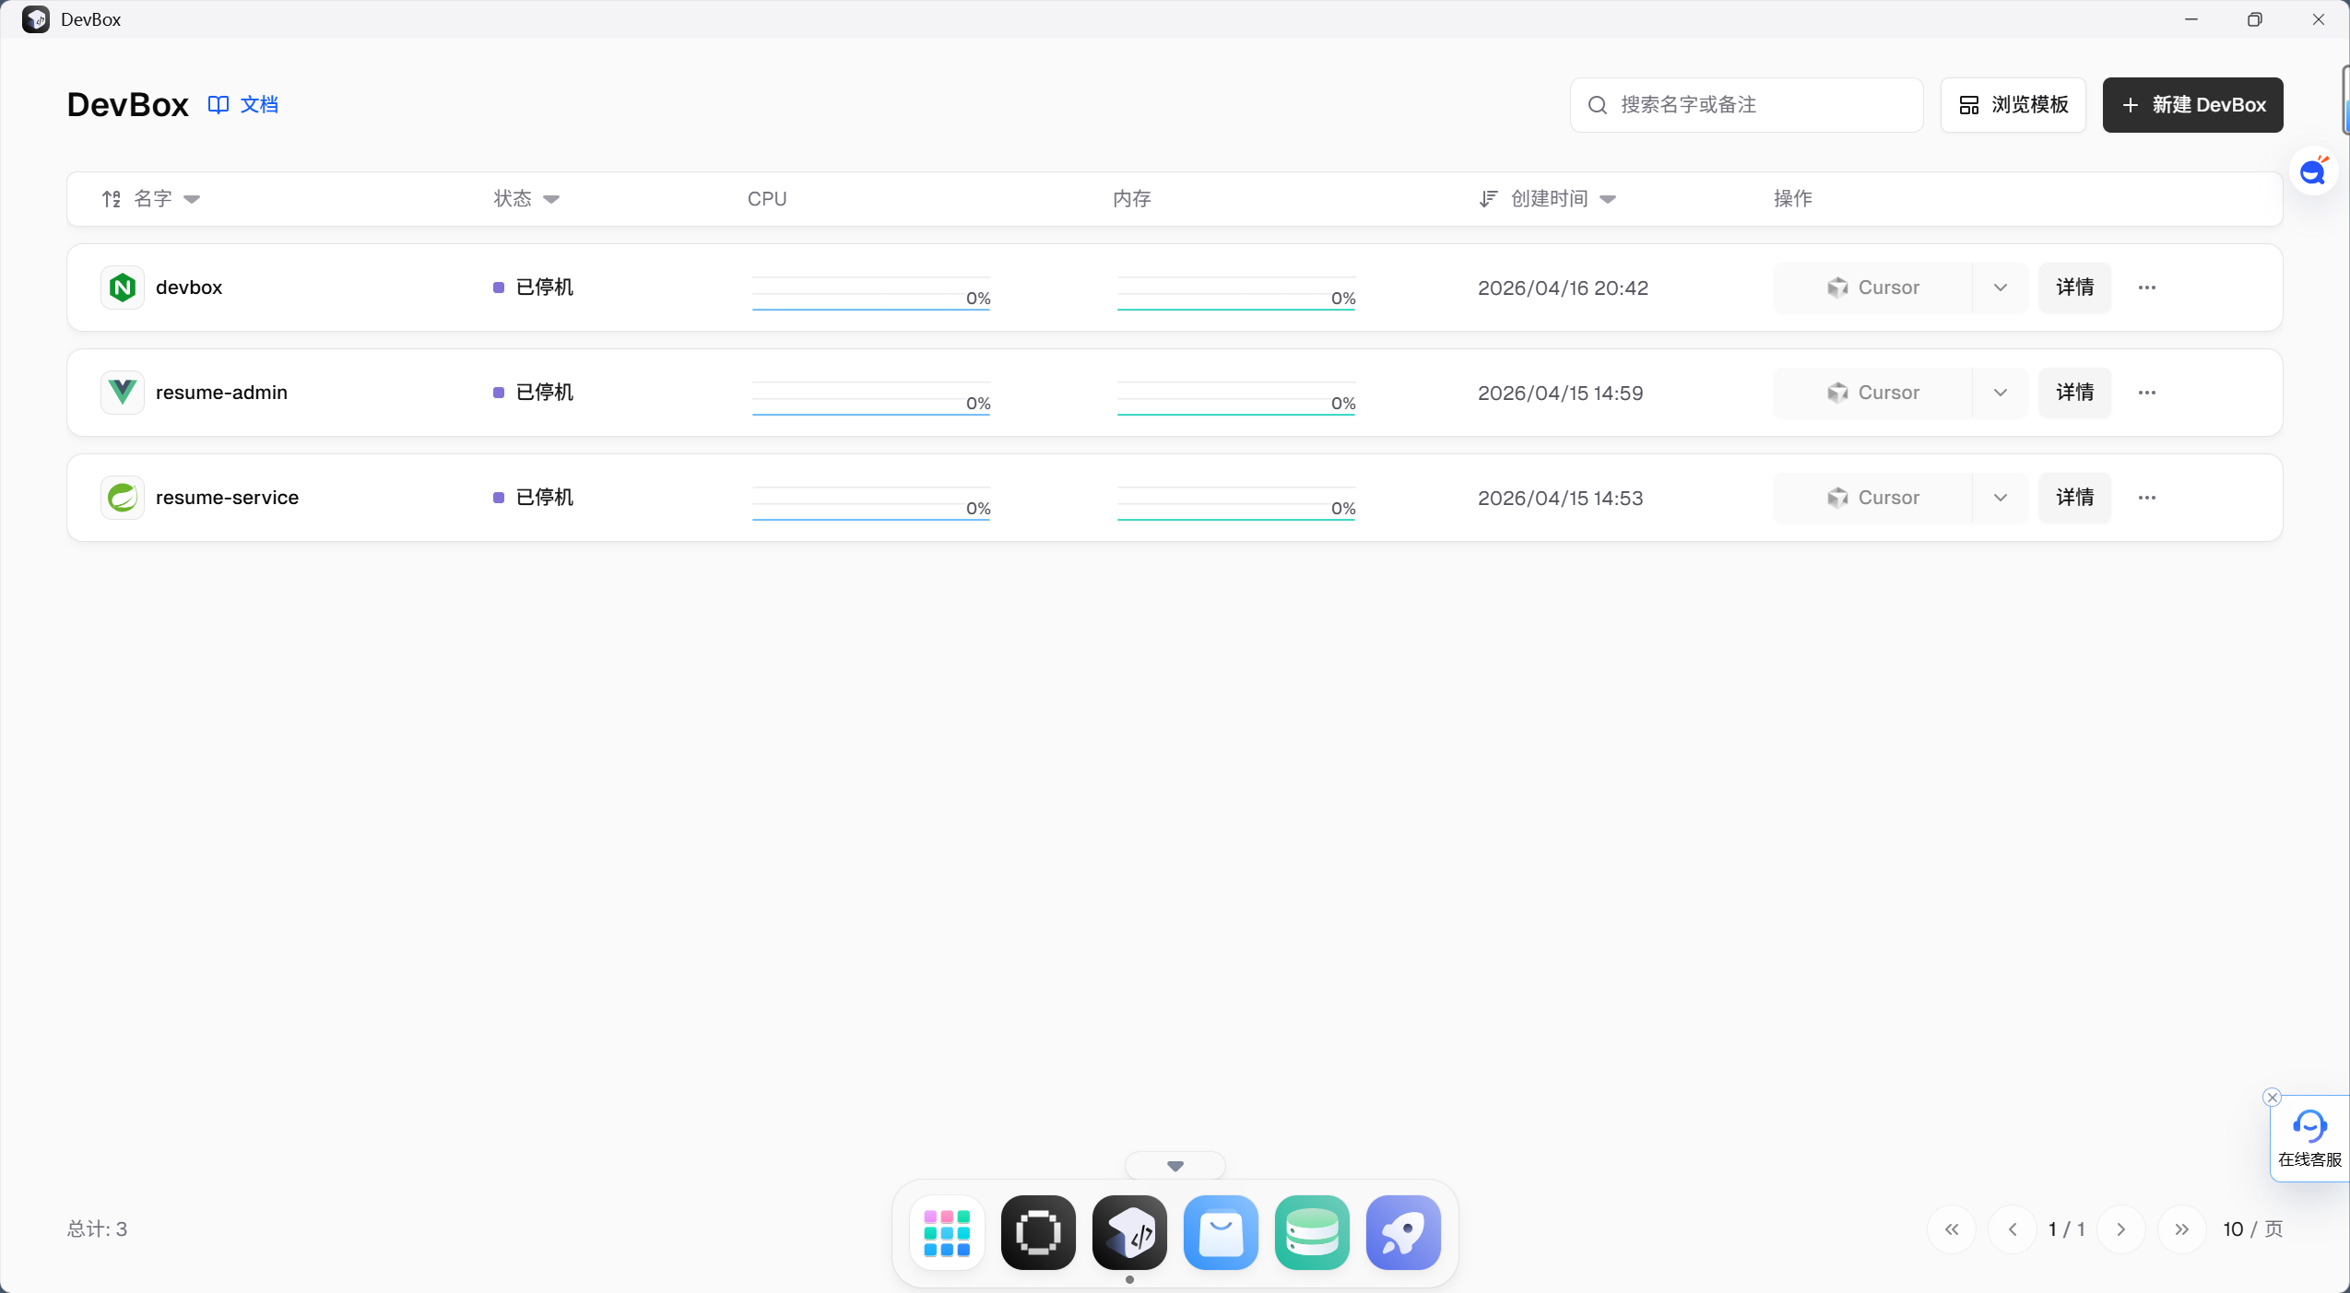Expand the IDE dropdown for devbox row
The height and width of the screenshot is (1293, 2350).
click(x=2001, y=288)
